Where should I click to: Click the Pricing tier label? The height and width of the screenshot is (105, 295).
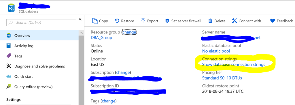click(212, 72)
